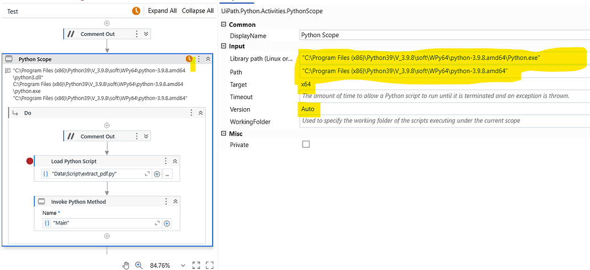Viewport: 590px width, 270px height.
Task: Click the fit to screen icon
Action: click(x=196, y=265)
